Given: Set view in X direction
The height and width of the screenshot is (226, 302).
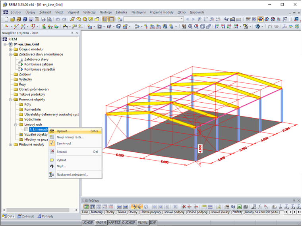Looking at the screenshot, I should point(217,27).
